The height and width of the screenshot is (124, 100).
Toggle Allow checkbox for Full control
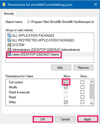[x=66, y=82]
